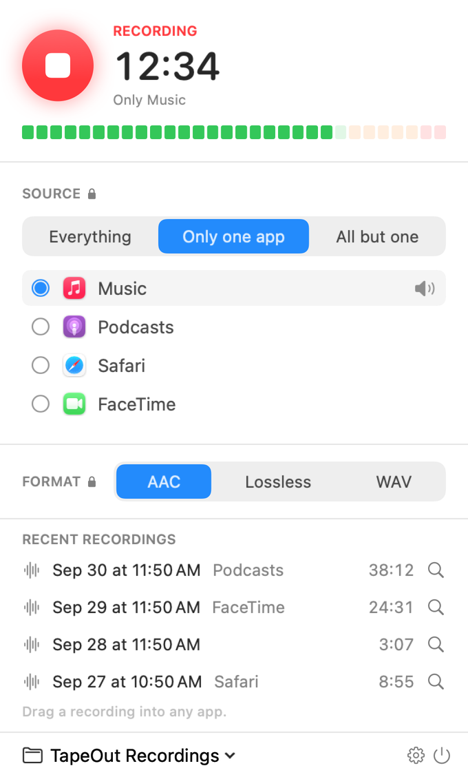The height and width of the screenshot is (777, 468).
Task: Click the Podcasts app name label
Action: pos(136,327)
